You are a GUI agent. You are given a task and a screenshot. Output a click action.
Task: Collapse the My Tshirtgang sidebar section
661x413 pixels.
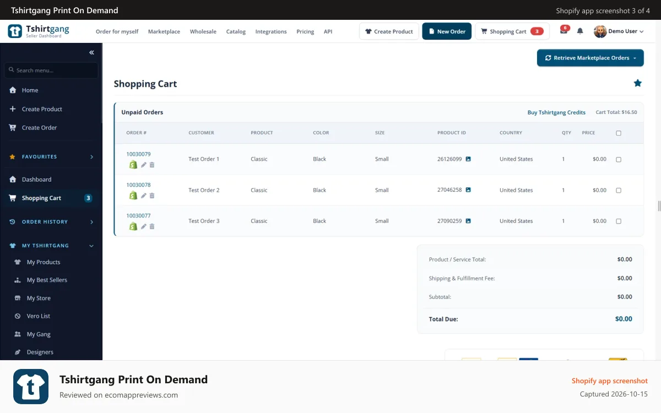51,246
